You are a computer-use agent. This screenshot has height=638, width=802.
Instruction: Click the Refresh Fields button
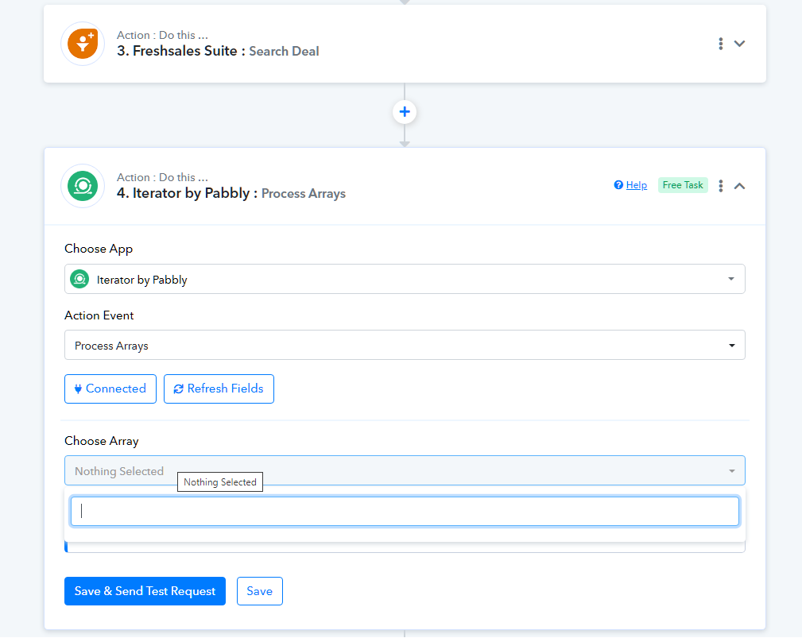[x=219, y=389]
